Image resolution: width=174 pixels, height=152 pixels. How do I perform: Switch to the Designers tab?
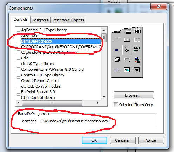[x=40, y=20]
